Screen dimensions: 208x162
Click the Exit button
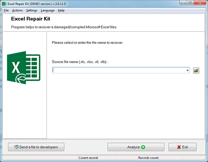click(182, 147)
